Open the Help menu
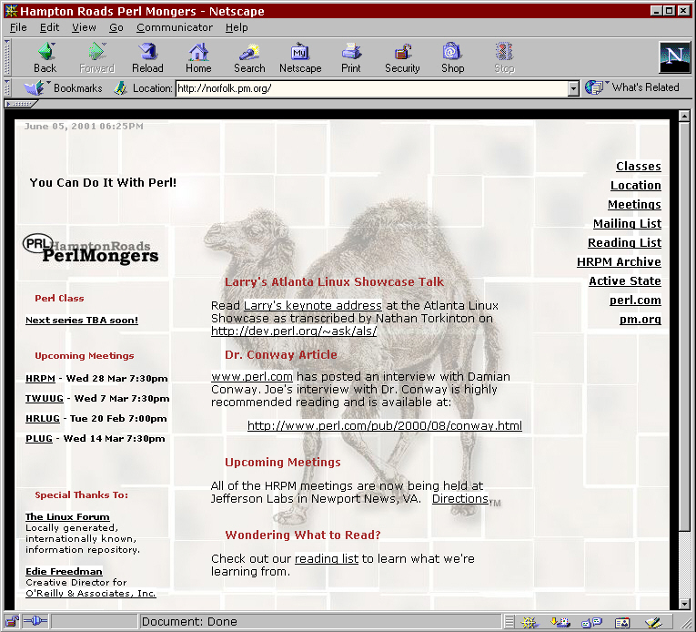This screenshot has height=632, width=696. point(237,27)
